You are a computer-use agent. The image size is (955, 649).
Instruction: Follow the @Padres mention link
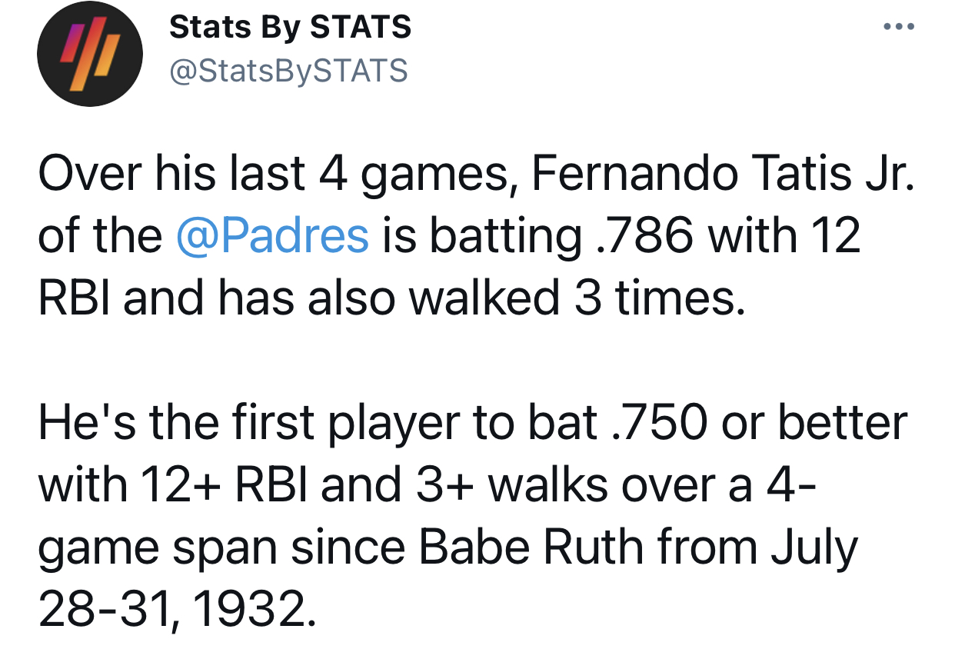tap(272, 237)
